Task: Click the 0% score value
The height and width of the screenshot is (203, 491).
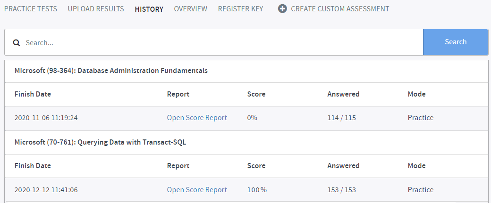Action: (252, 118)
